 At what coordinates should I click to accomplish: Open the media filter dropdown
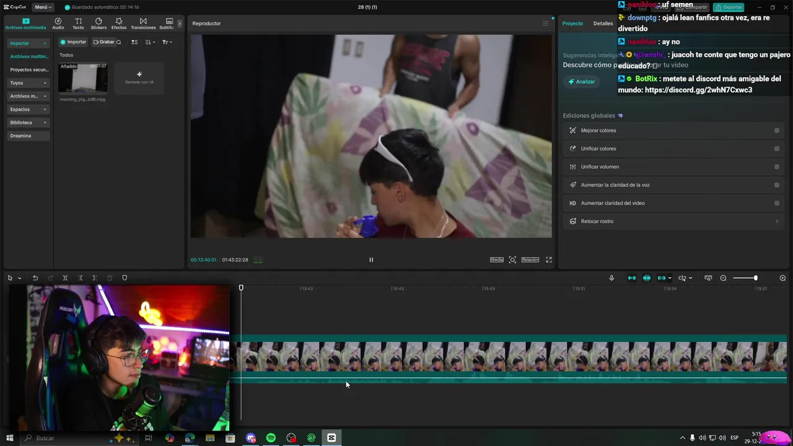pos(167,42)
